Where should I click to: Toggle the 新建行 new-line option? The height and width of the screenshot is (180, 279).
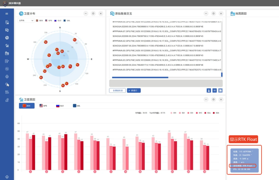coord(134,90)
